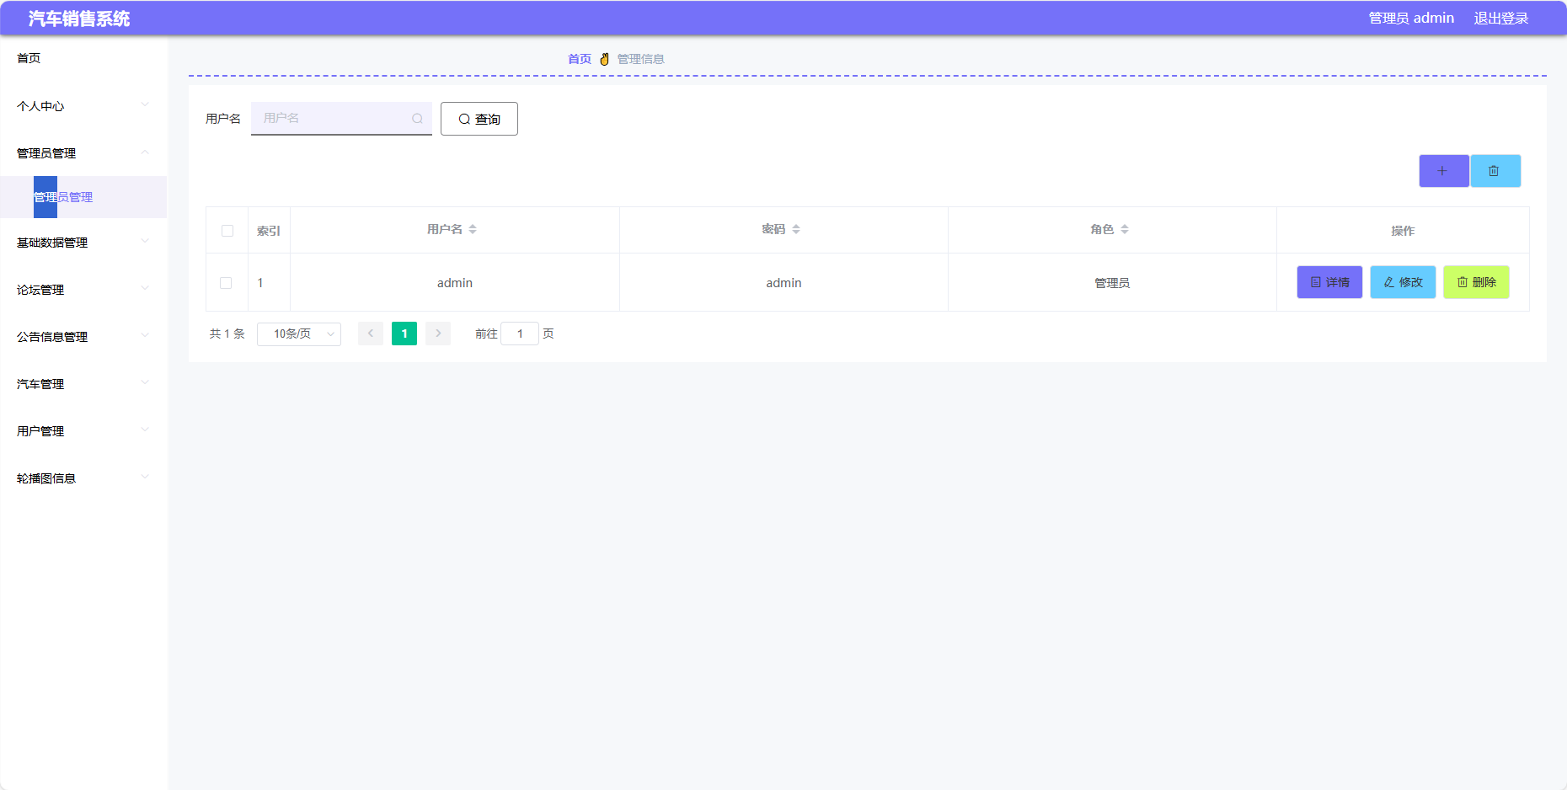Sort username column with arrows
Screen dimensions: 1567x790
[473, 229]
